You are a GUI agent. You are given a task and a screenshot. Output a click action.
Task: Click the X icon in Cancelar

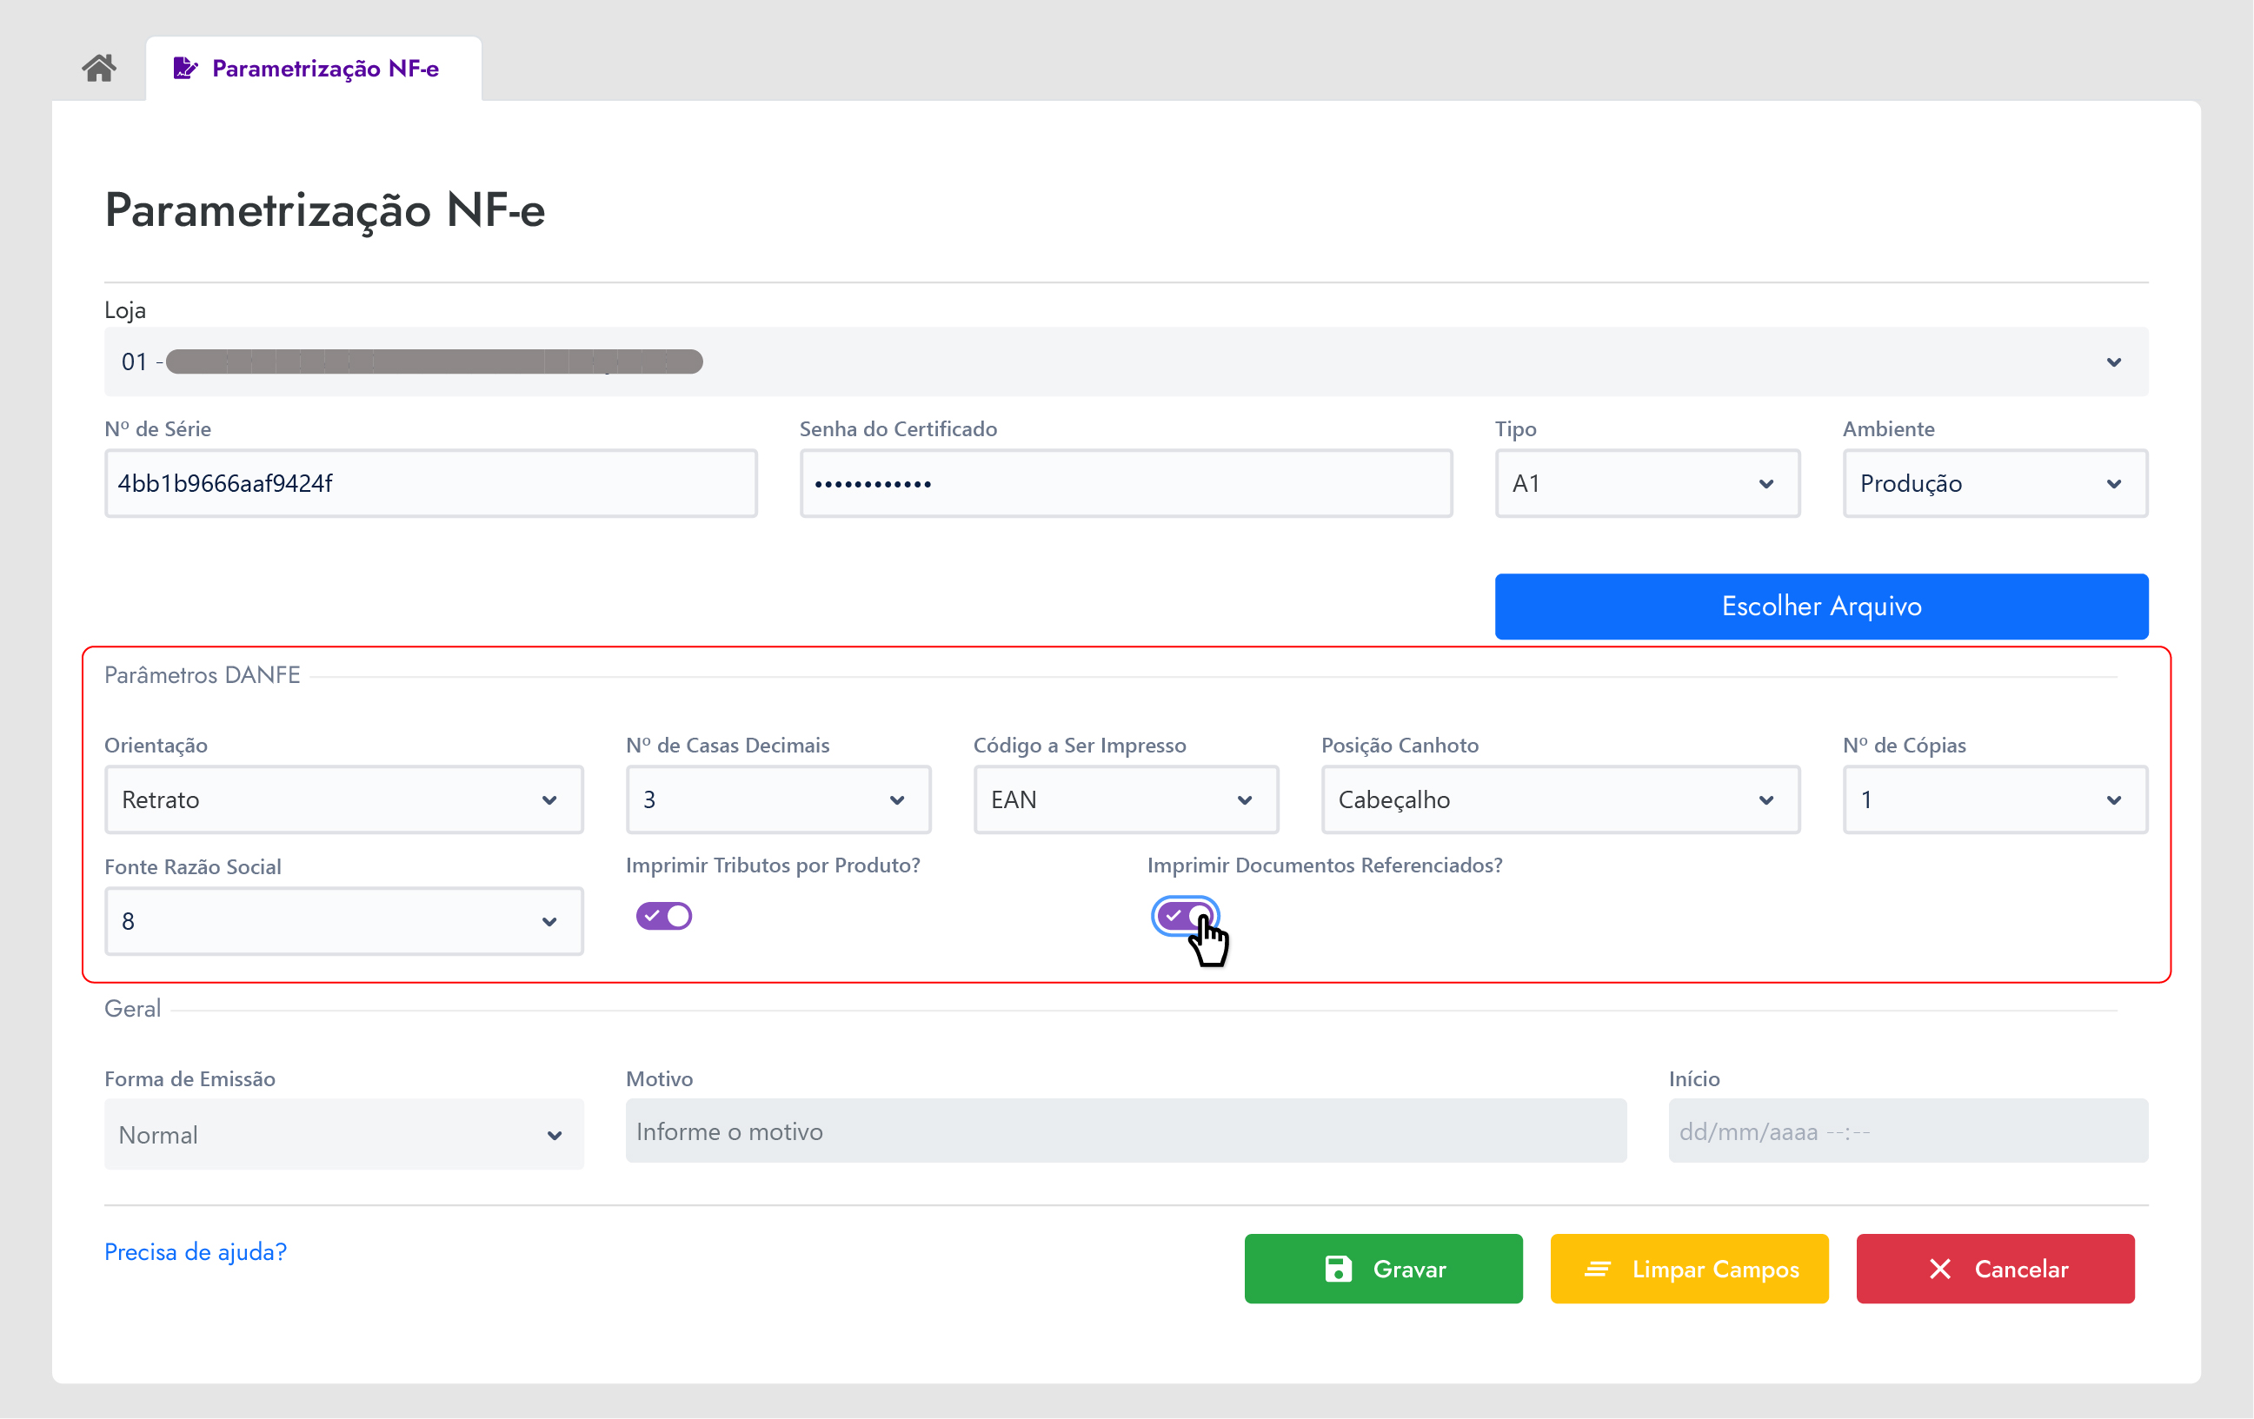[x=1940, y=1270]
